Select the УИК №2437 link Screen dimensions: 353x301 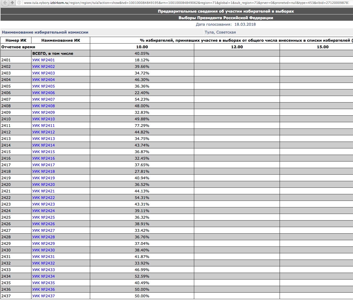point(44,296)
